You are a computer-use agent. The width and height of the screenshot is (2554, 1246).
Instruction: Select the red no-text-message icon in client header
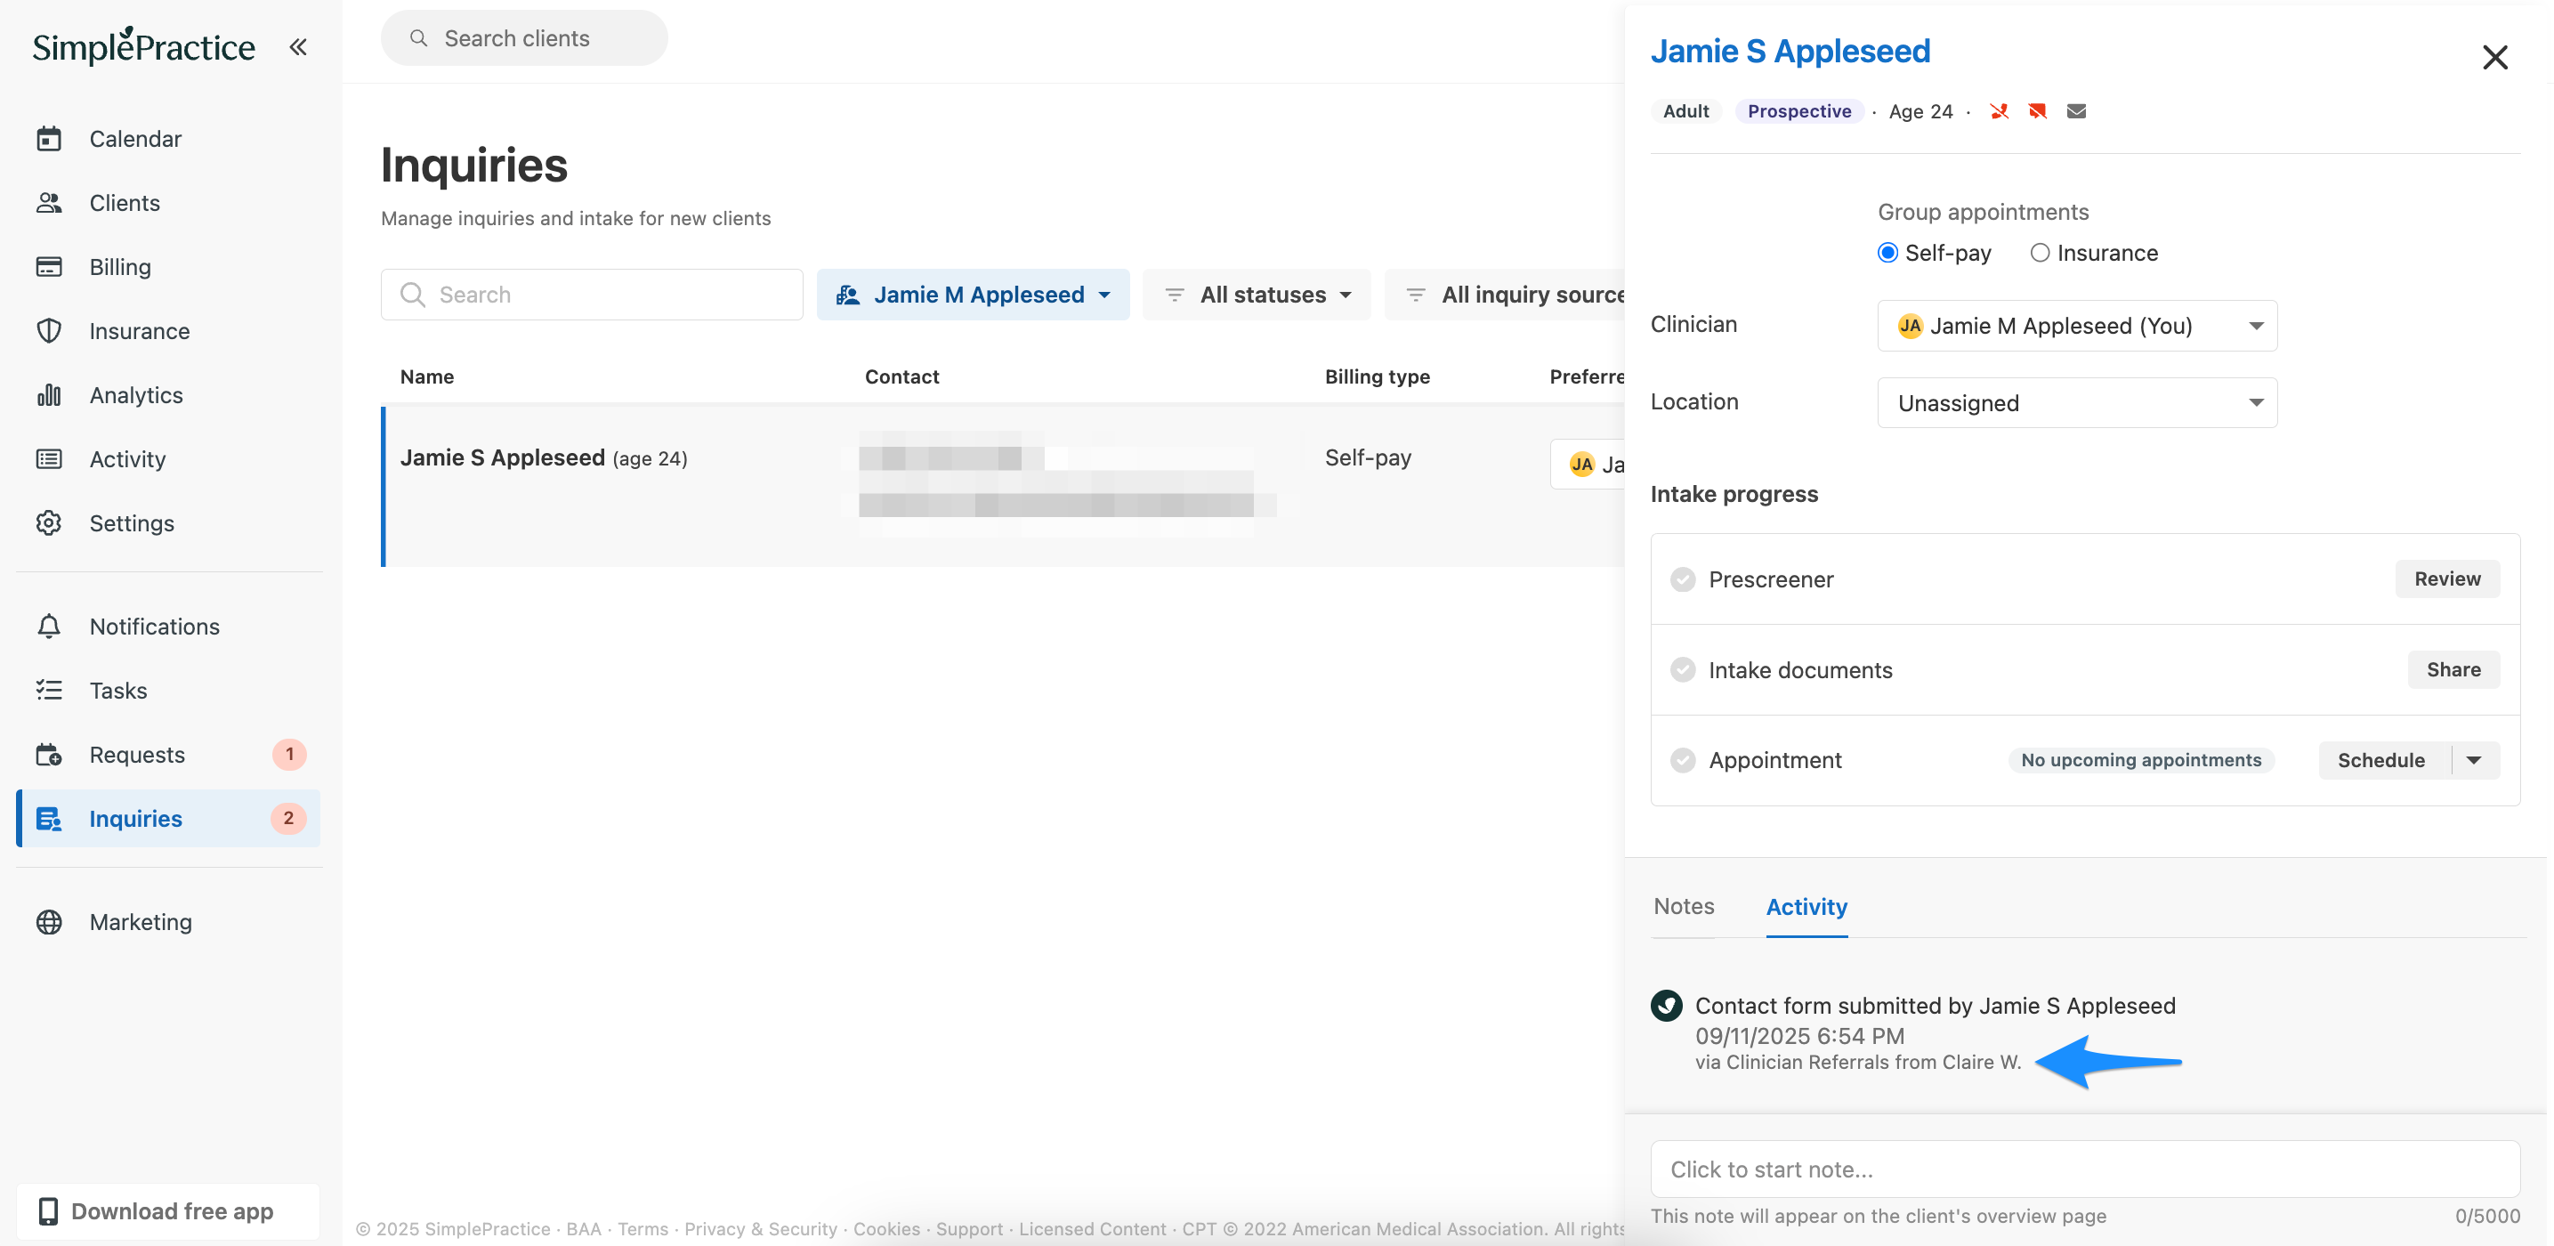click(2038, 111)
